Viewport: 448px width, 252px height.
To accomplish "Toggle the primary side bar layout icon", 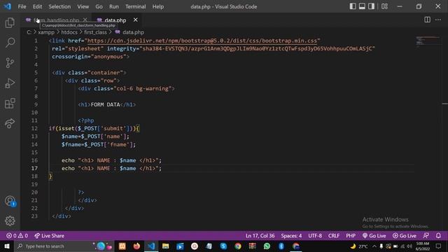I will 353,6.
